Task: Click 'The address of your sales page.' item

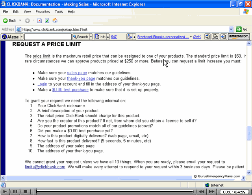Action: click(x=67, y=146)
